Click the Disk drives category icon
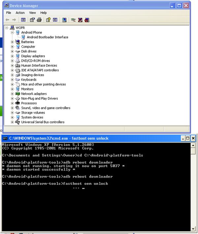The height and width of the screenshot is (234, 198). pos(17,51)
